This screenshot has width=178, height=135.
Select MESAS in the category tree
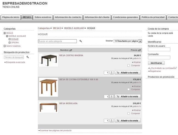(x=10, y=33)
